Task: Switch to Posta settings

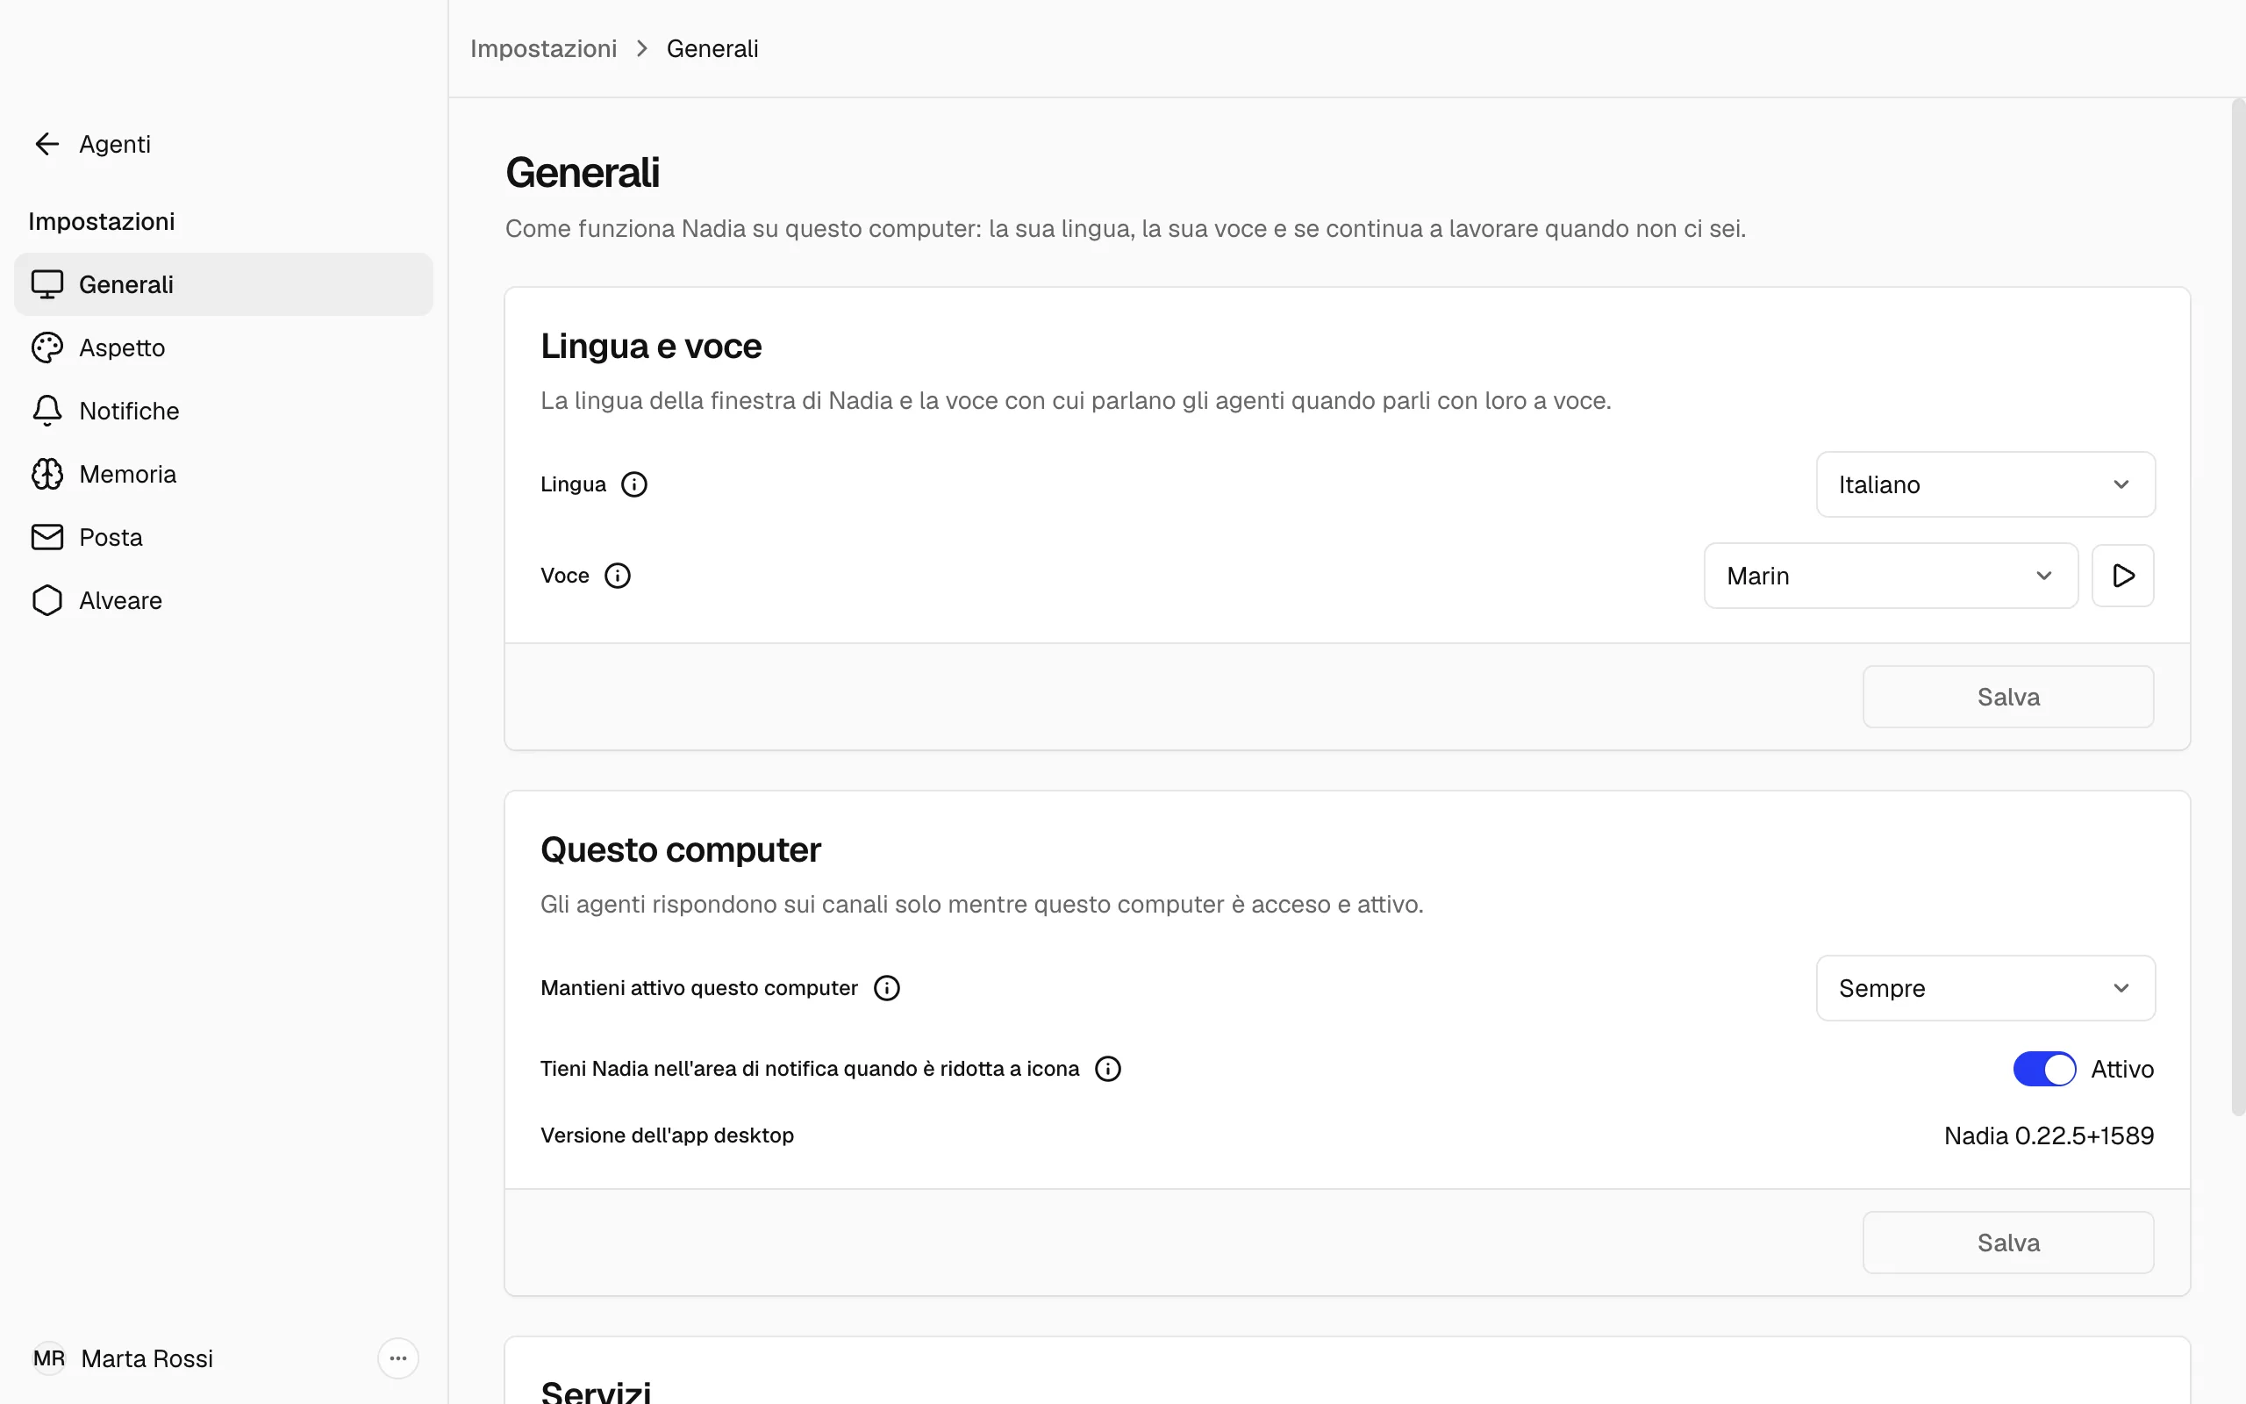Action: click(224, 537)
